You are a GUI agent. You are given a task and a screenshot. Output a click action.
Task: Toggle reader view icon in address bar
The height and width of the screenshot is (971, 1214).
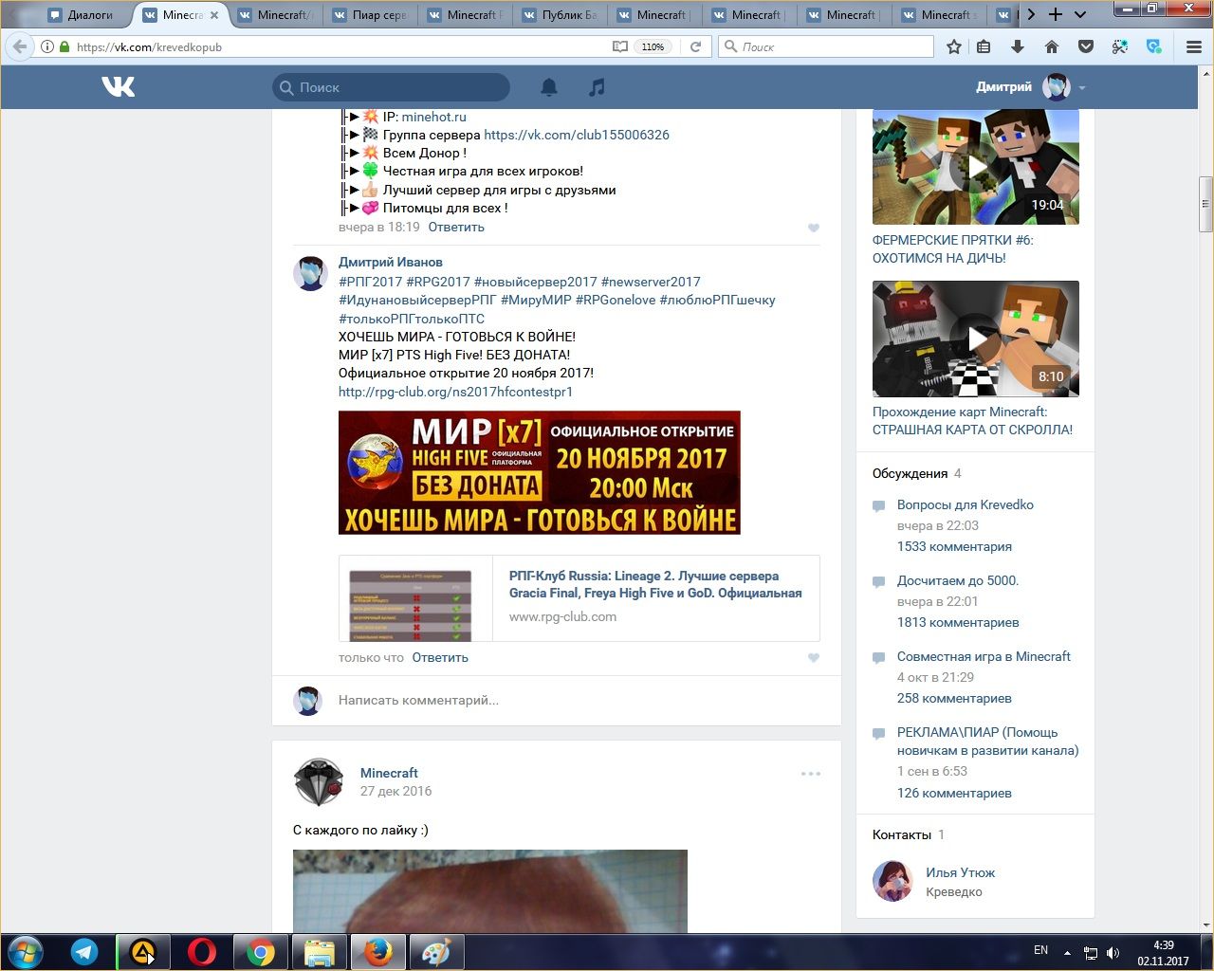point(620,46)
